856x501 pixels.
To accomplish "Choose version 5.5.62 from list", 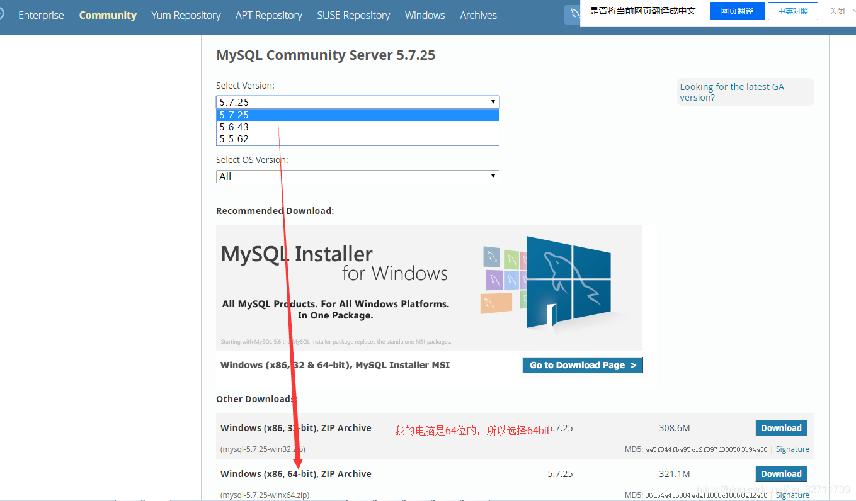I will 357,139.
